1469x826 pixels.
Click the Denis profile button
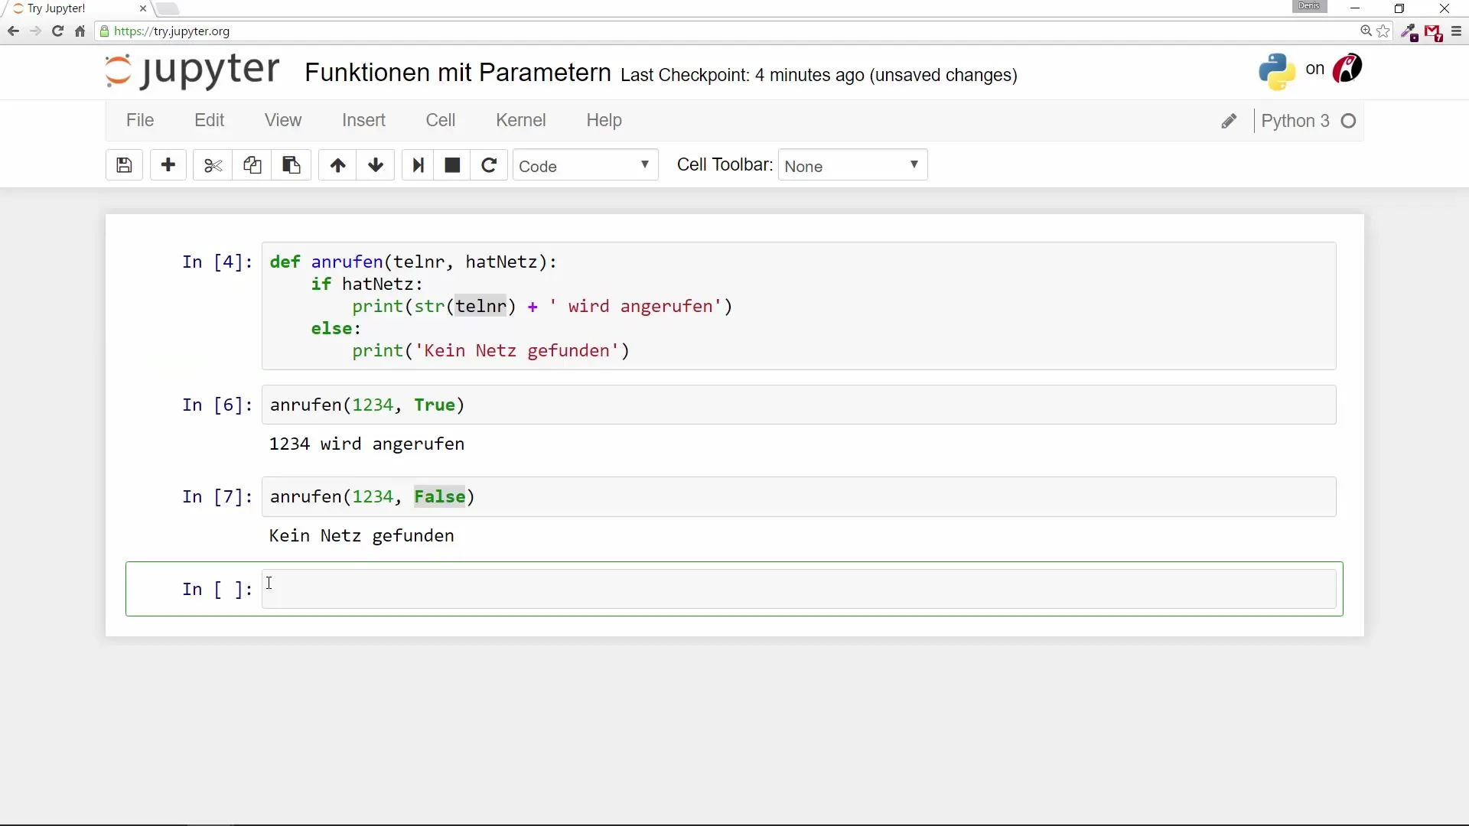click(x=1309, y=6)
